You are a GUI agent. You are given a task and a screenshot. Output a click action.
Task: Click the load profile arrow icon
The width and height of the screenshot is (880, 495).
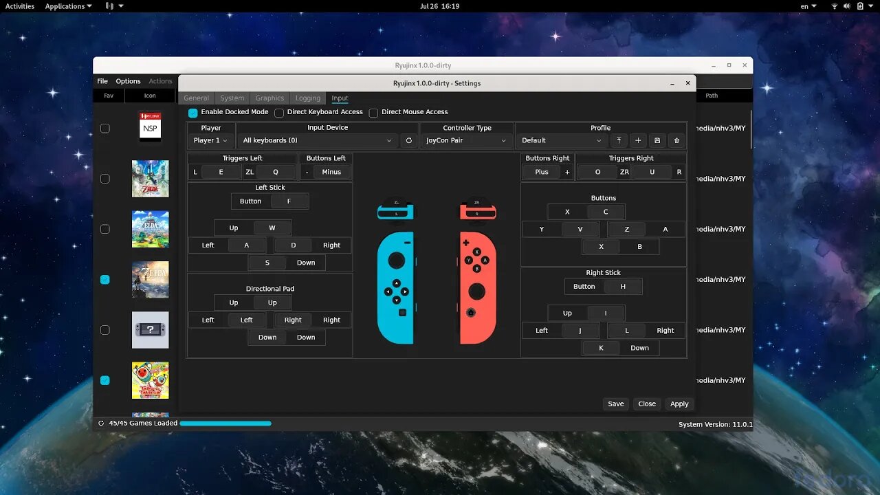(x=619, y=140)
